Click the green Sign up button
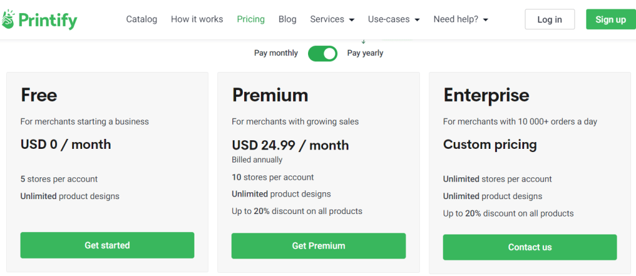Viewport: 636px width, 276px height. 611,19
